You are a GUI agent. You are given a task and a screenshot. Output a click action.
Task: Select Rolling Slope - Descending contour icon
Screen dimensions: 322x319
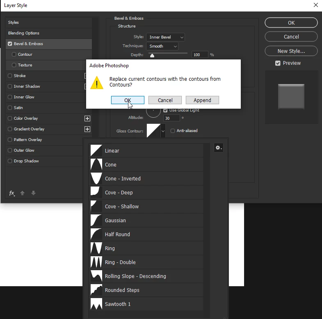tap(96, 276)
